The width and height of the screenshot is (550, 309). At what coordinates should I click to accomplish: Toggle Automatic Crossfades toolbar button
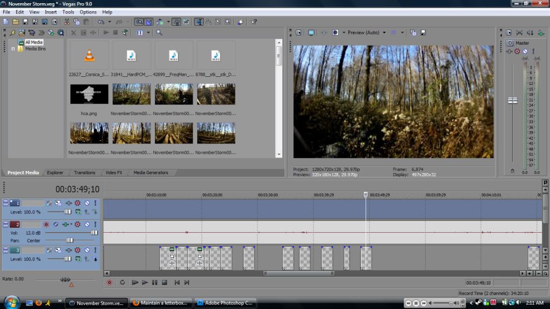pyautogui.click(x=149, y=21)
